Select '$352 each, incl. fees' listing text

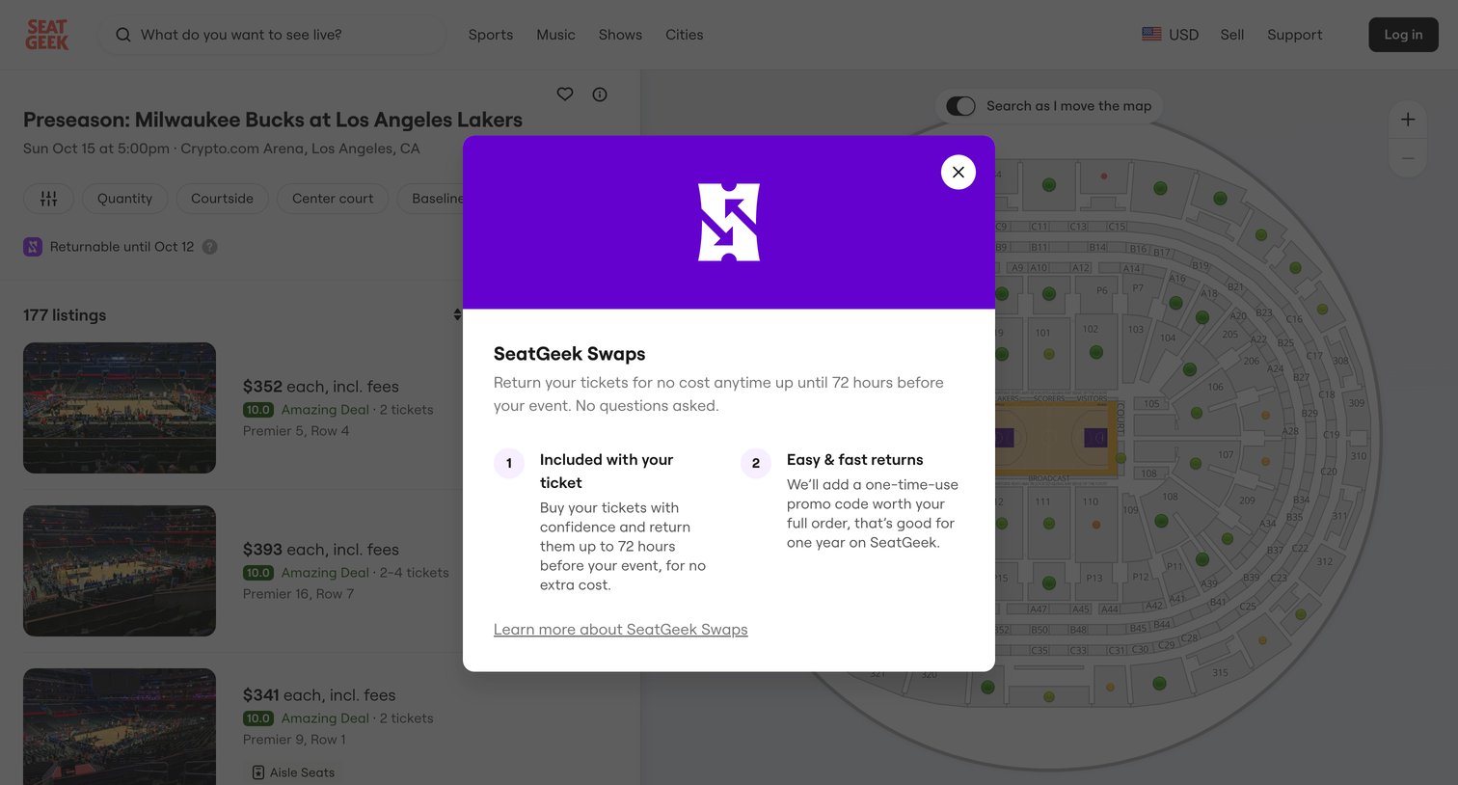pos(321,387)
